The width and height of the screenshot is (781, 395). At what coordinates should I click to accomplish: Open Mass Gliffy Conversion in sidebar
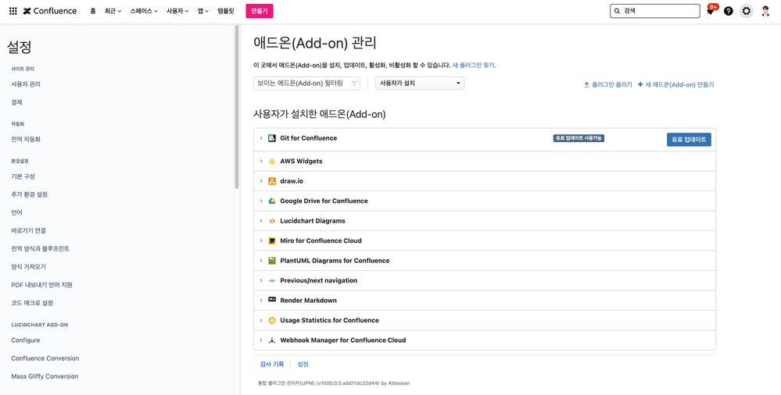coord(45,376)
